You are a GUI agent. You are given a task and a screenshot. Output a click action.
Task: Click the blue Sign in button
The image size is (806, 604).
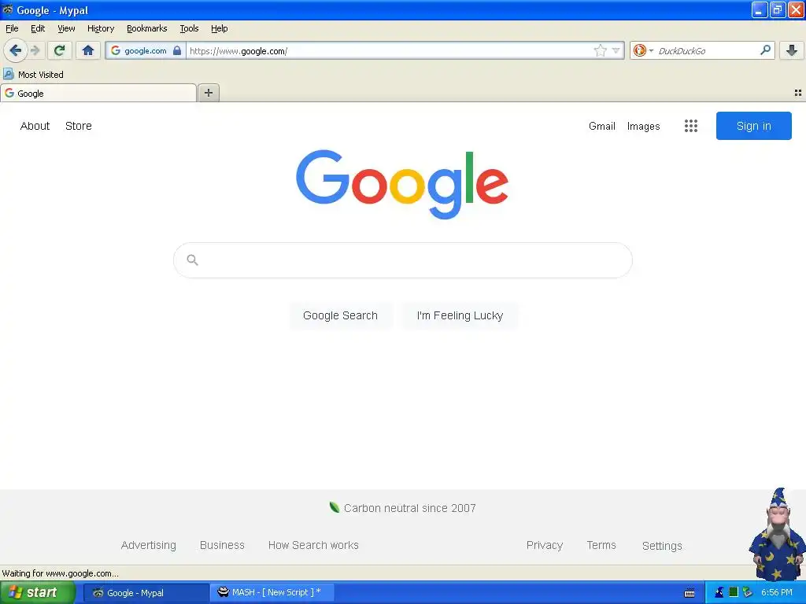753,126
